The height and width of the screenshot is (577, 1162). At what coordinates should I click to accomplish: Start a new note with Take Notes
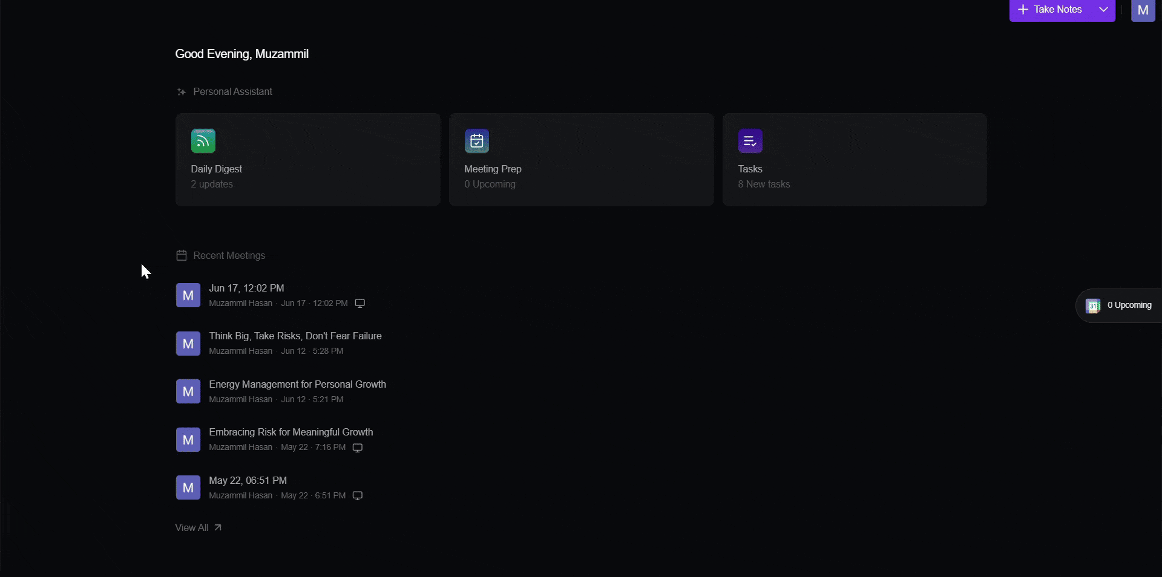tap(1051, 10)
